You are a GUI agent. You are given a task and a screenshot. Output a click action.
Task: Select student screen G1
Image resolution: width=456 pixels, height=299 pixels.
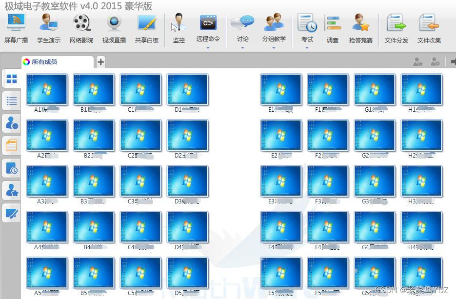coord(375,90)
